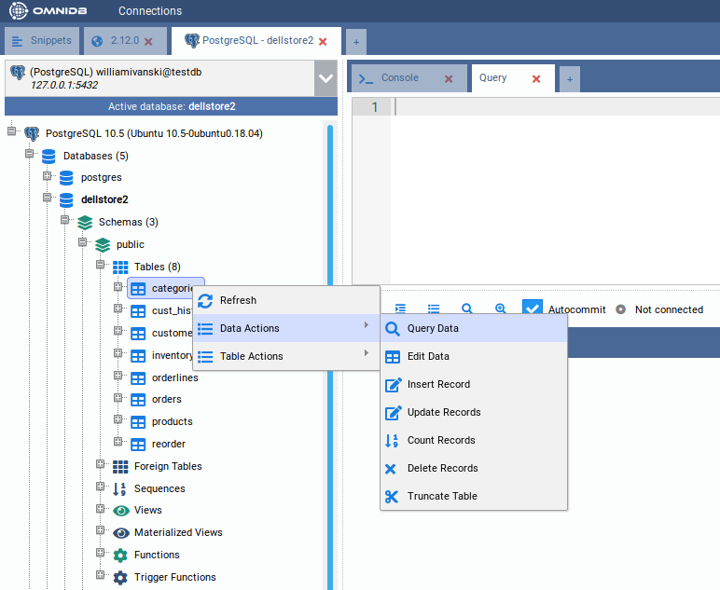Click the Delete Records X icon
Viewport: 720px width, 590px height.
pyautogui.click(x=393, y=469)
